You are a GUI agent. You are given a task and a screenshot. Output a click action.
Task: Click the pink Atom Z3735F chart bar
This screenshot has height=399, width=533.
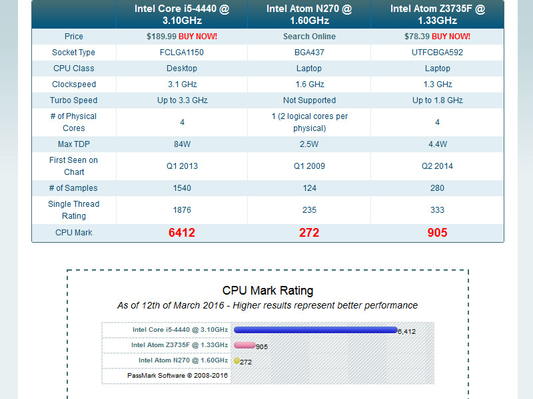245,345
